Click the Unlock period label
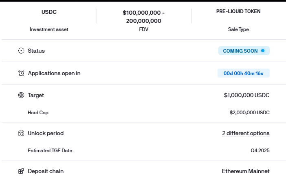Image resolution: width=286 pixels, height=191 pixels. 46,133
